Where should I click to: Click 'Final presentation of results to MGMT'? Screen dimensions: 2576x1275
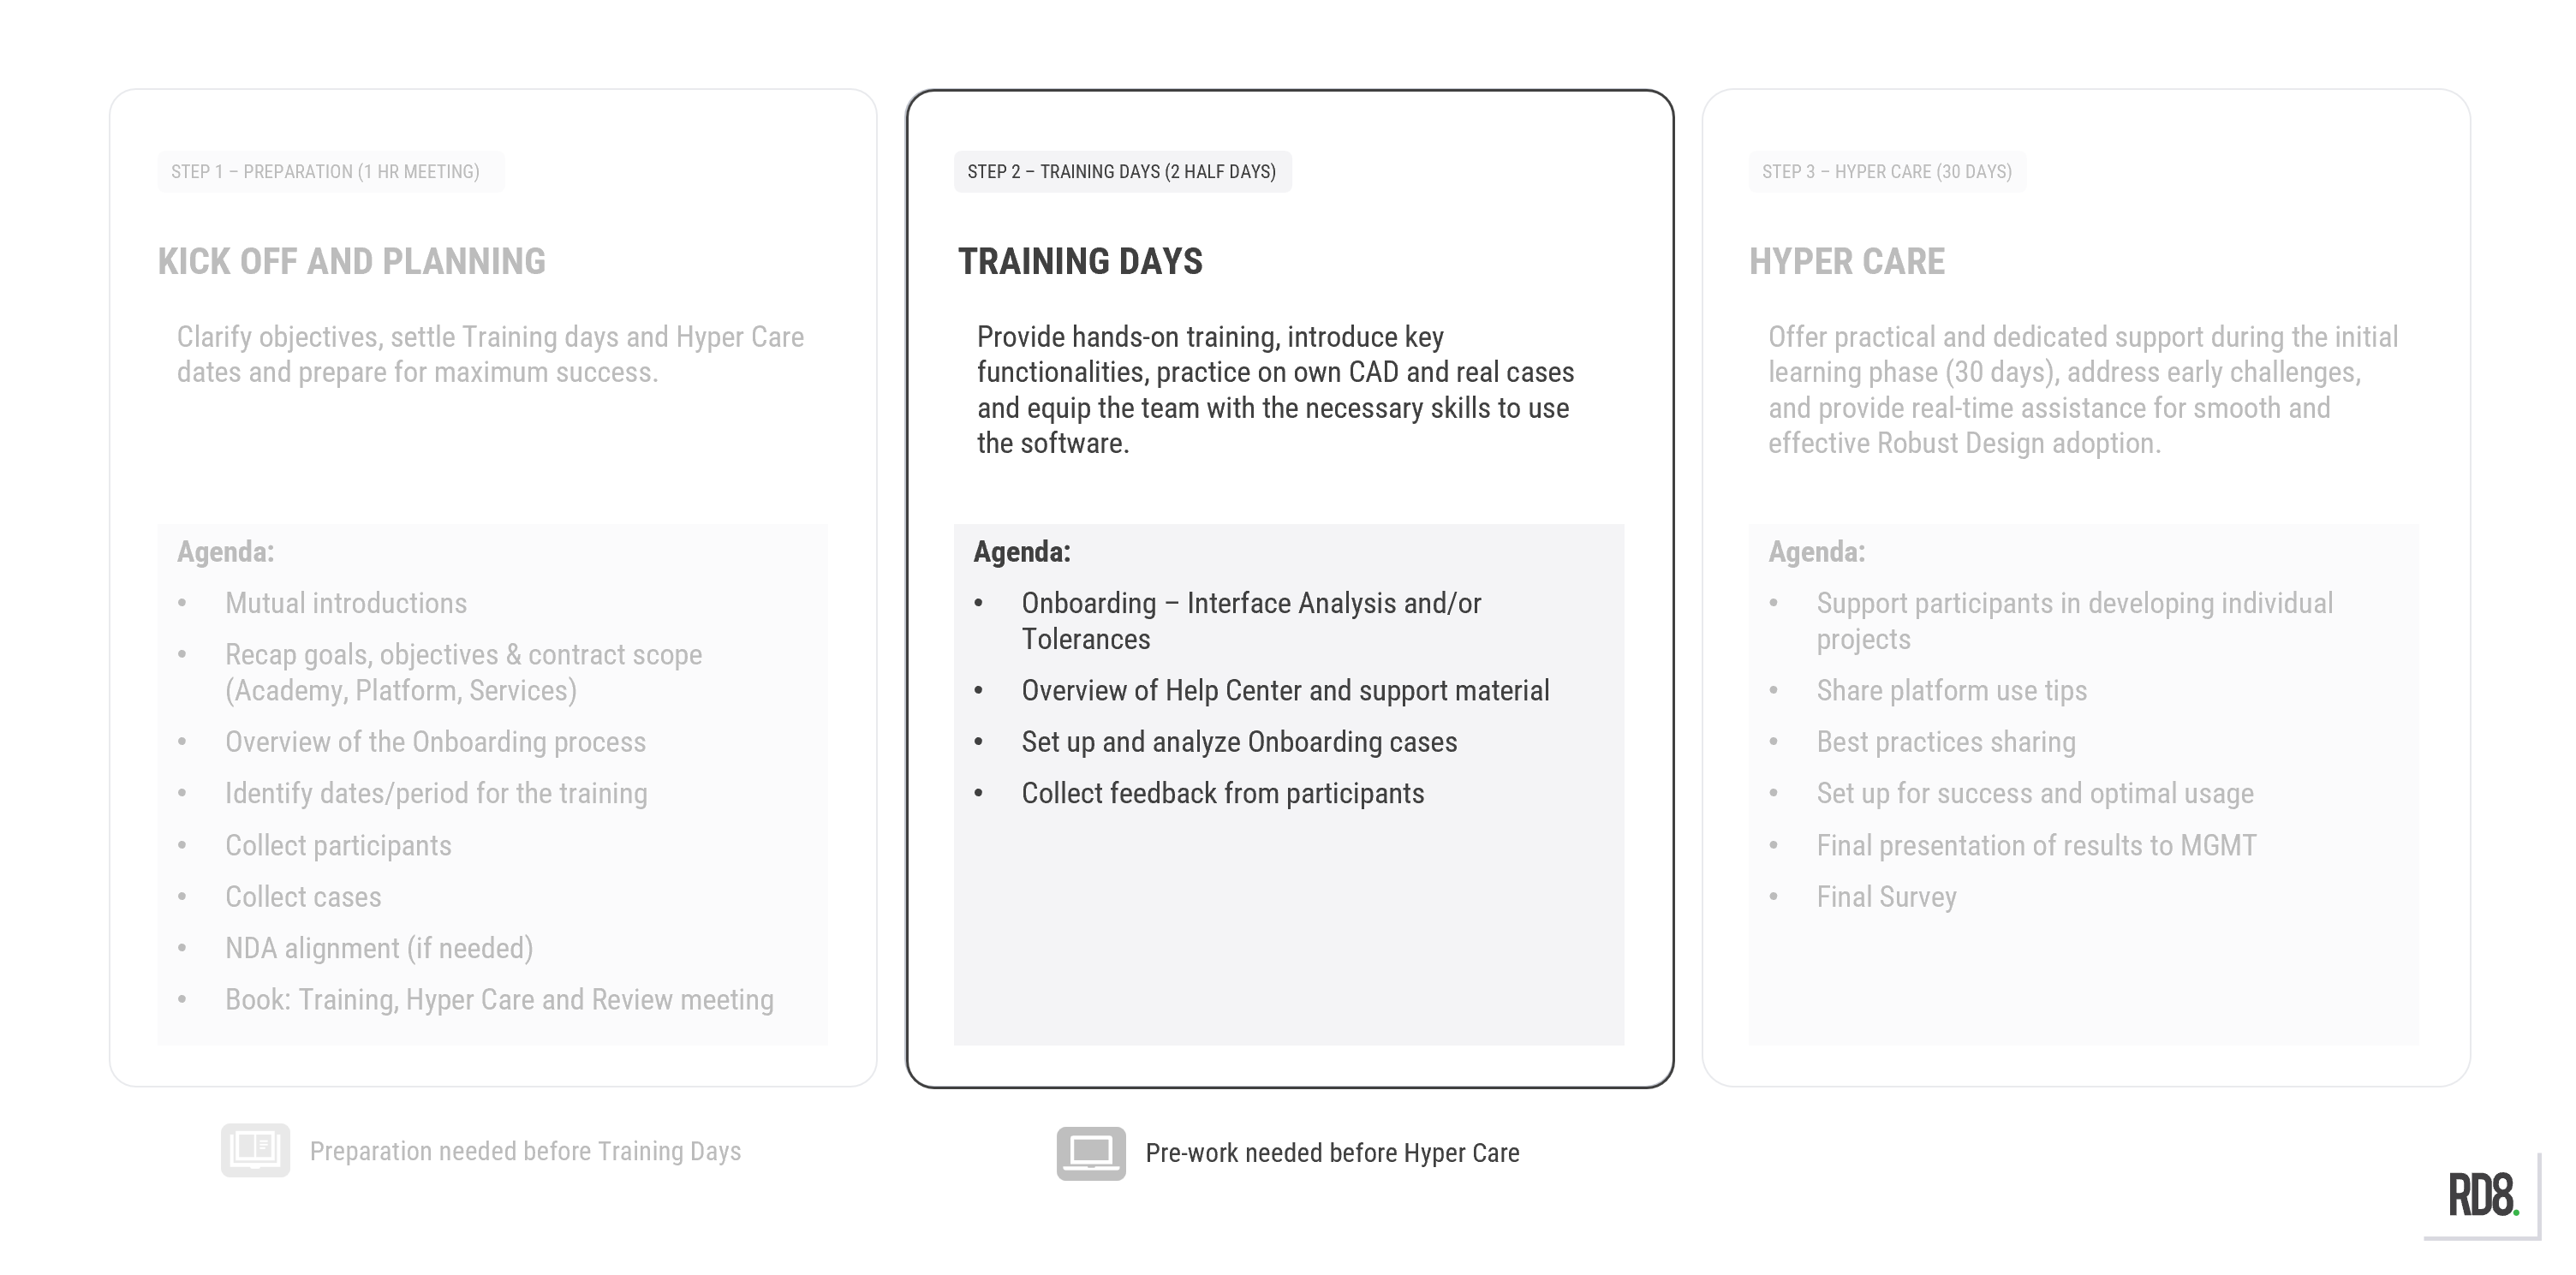pos(2036,846)
